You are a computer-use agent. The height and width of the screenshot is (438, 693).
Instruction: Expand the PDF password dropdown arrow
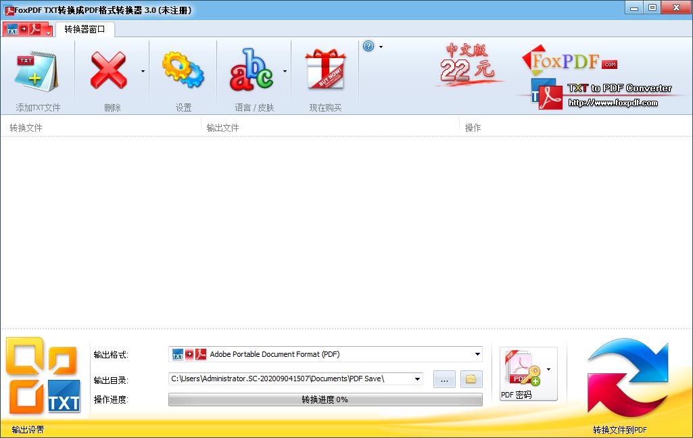tap(548, 369)
